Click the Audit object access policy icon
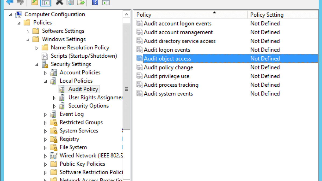This screenshot has width=322, height=181. pos(139,59)
